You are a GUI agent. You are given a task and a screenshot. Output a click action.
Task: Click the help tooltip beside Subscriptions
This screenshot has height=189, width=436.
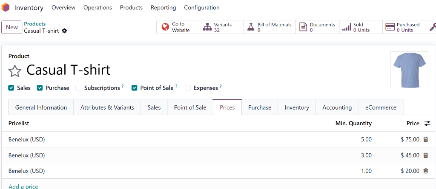point(123,86)
